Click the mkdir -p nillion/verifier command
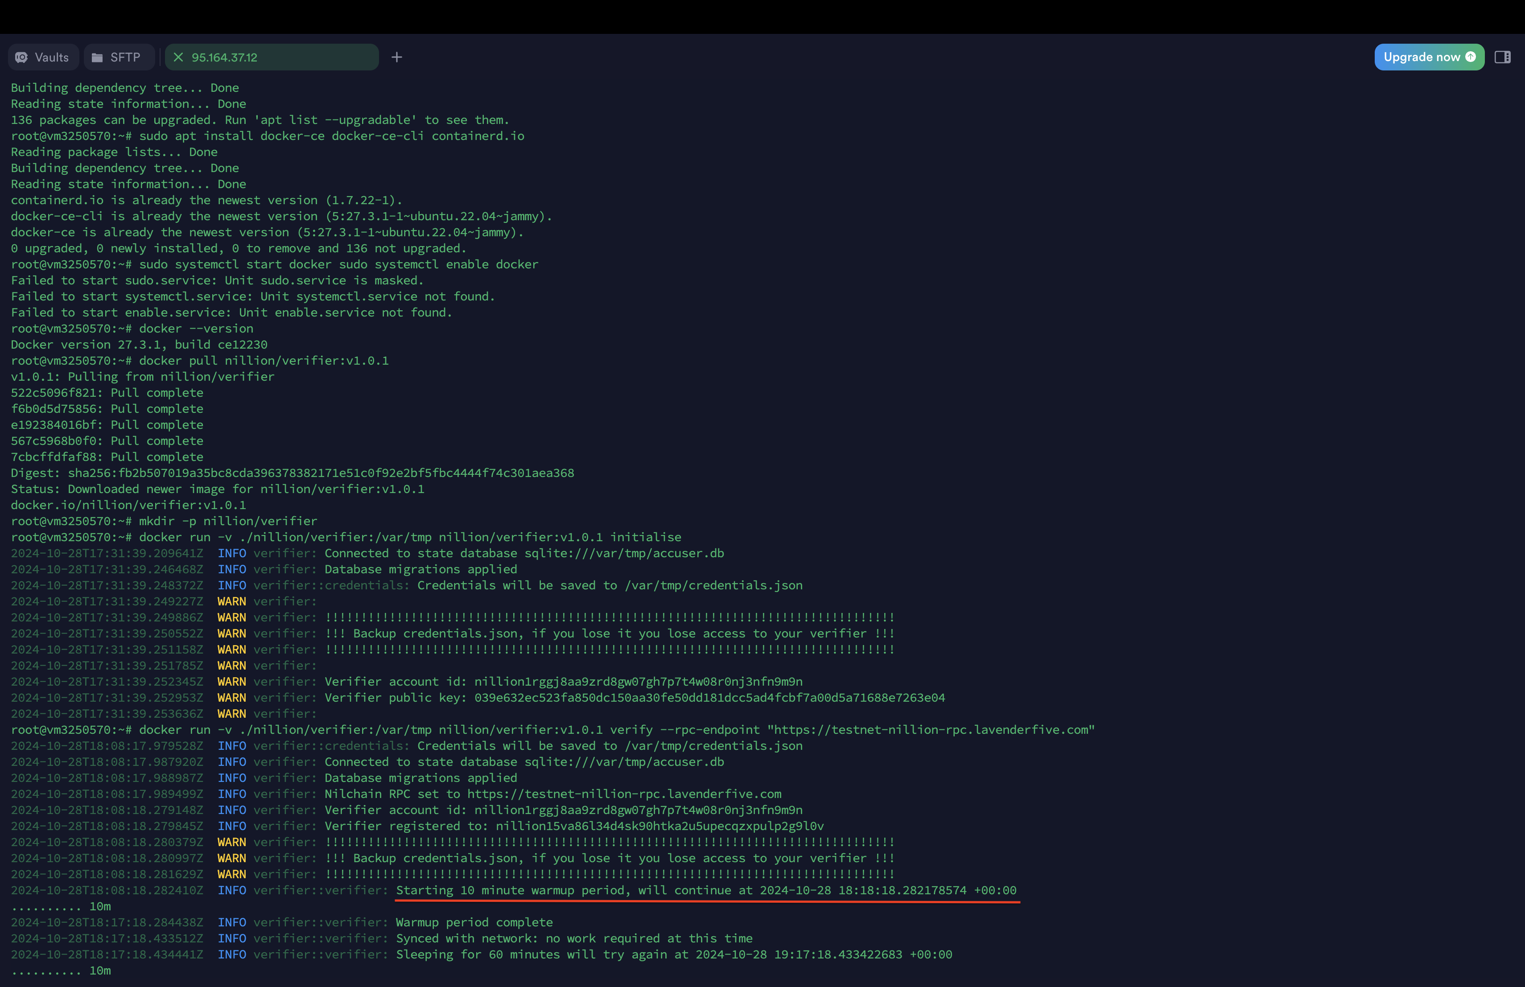This screenshot has width=1525, height=987. [164, 521]
